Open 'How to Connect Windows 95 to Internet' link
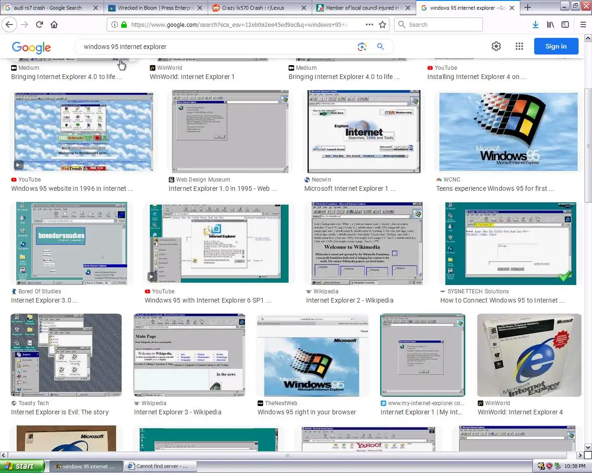The height and width of the screenshot is (473, 592). coord(502,300)
